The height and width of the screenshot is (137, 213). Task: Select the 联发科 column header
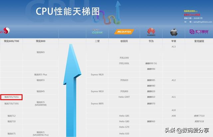tap(124, 41)
